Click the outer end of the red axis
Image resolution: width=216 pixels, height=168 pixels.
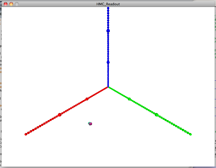[26, 134]
